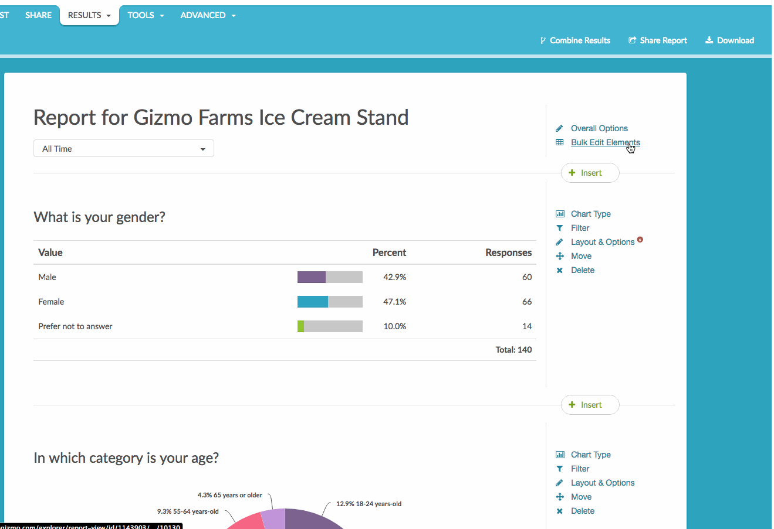Click the Filter funnel icon for the age question
The width and height of the screenshot is (774, 529).
[559, 469]
